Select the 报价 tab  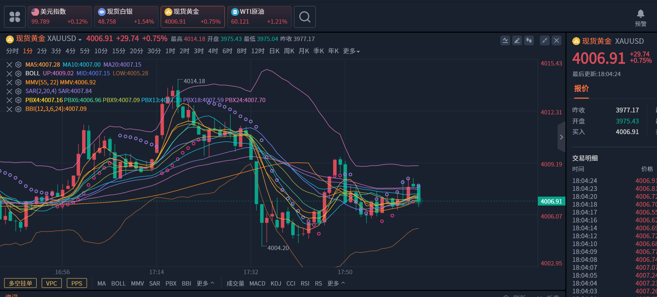point(581,89)
